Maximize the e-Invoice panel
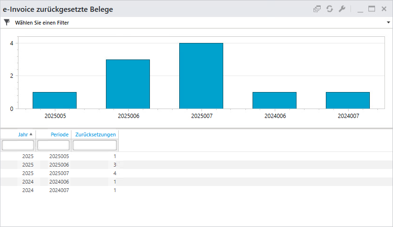The image size is (393, 227). click(x=372, y=9)
